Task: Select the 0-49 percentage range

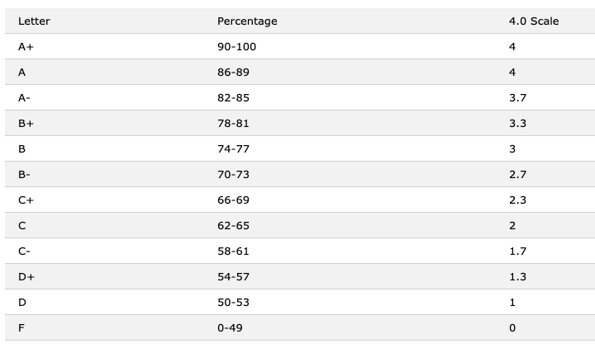Action: [x=230, y=328]
